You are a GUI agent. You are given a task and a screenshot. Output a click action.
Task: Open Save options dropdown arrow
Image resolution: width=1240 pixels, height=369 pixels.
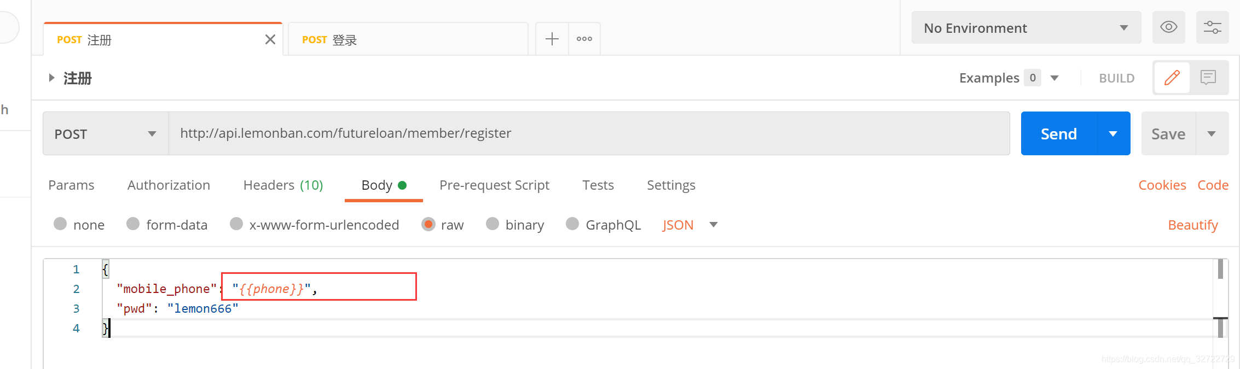pos(1212,134)
